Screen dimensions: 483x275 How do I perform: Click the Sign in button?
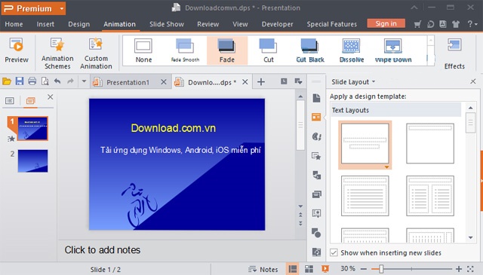pos(386,23)
